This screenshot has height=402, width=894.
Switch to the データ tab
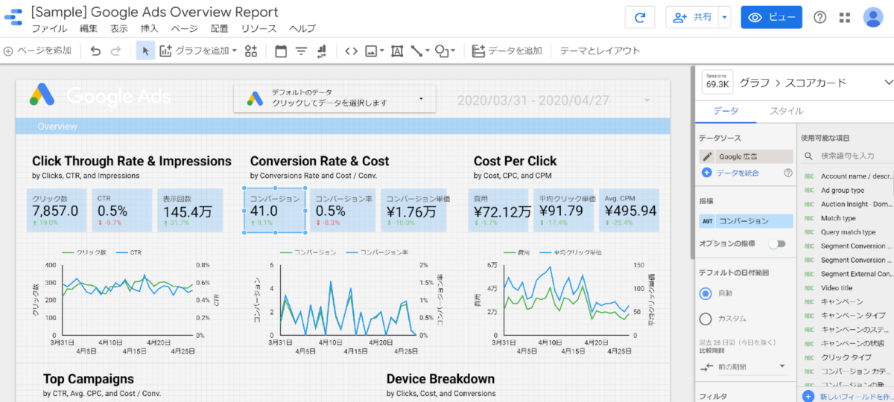coord(726,111)
